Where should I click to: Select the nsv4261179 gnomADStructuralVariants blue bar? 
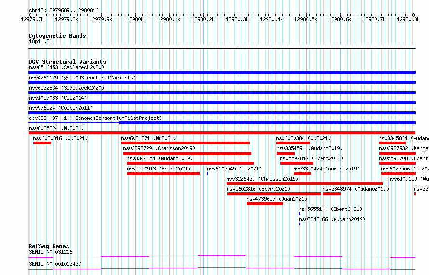222,82
